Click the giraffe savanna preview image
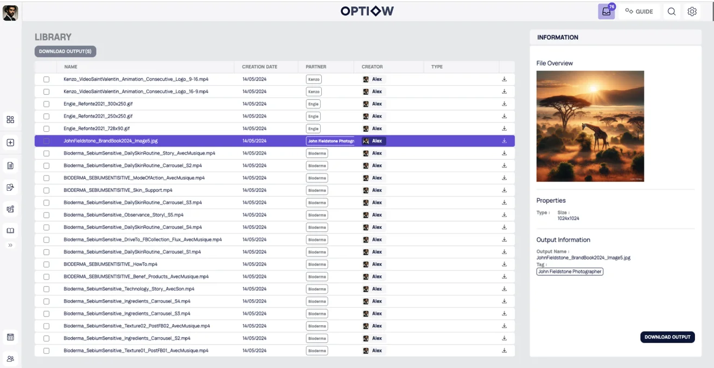The height and width of the screenshot is (368, 714). click(x=590, y=126)
